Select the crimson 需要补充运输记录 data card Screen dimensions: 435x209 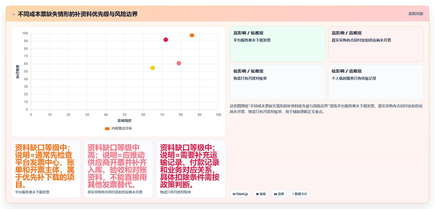(x=191, y=169)
